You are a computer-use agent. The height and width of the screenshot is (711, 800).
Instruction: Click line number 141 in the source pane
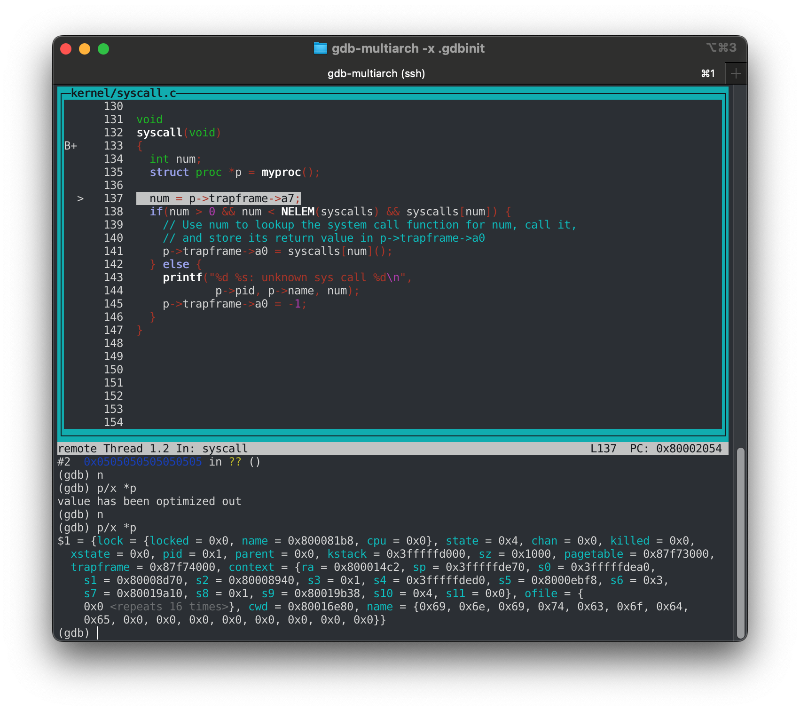(x=113, y=251)
